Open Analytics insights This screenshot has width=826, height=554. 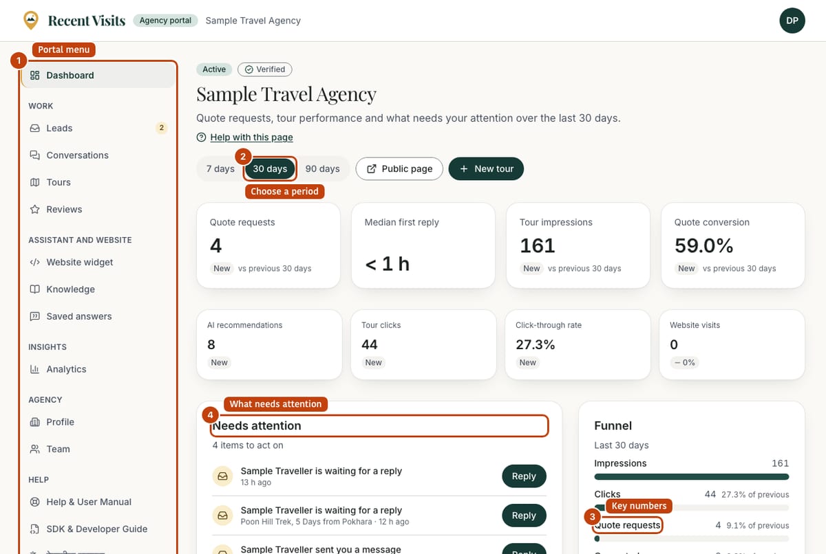pos(98,369)
